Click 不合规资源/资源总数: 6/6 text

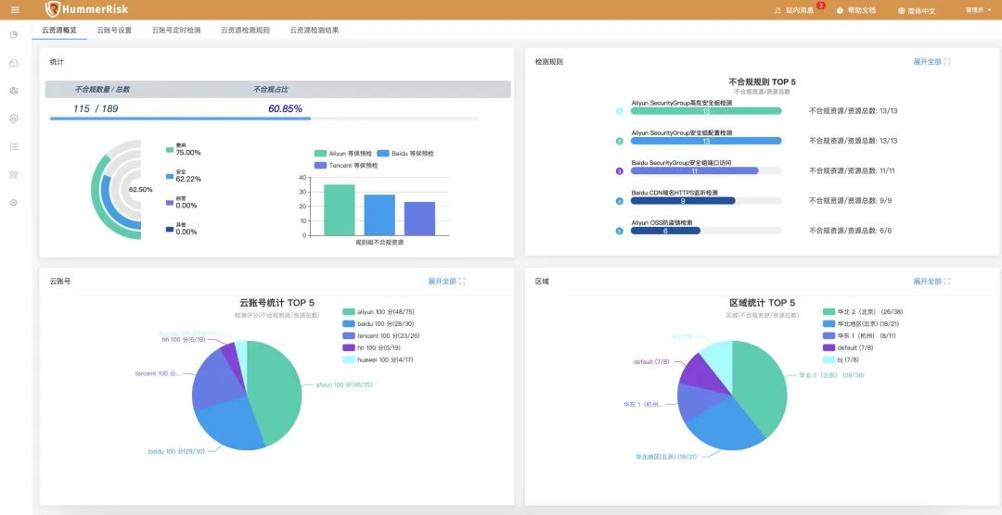[850, 231]
